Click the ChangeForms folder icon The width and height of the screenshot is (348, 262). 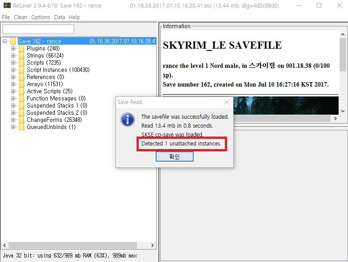tap(21, 120)
